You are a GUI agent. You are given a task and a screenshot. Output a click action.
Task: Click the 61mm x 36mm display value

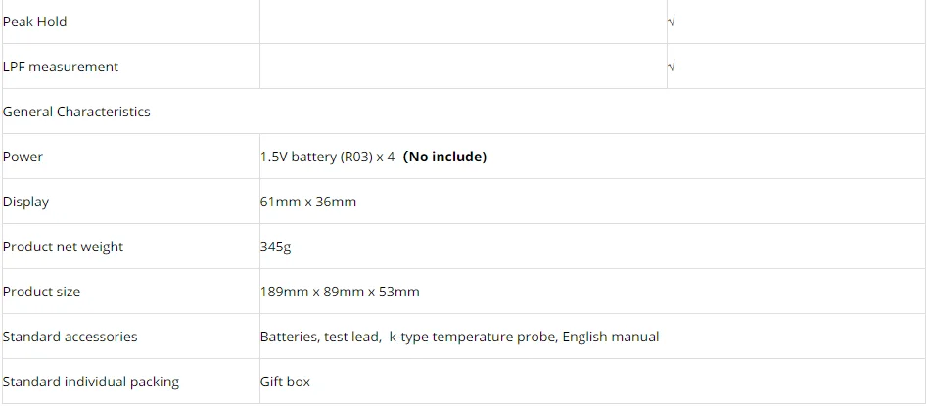pos(308,202)
